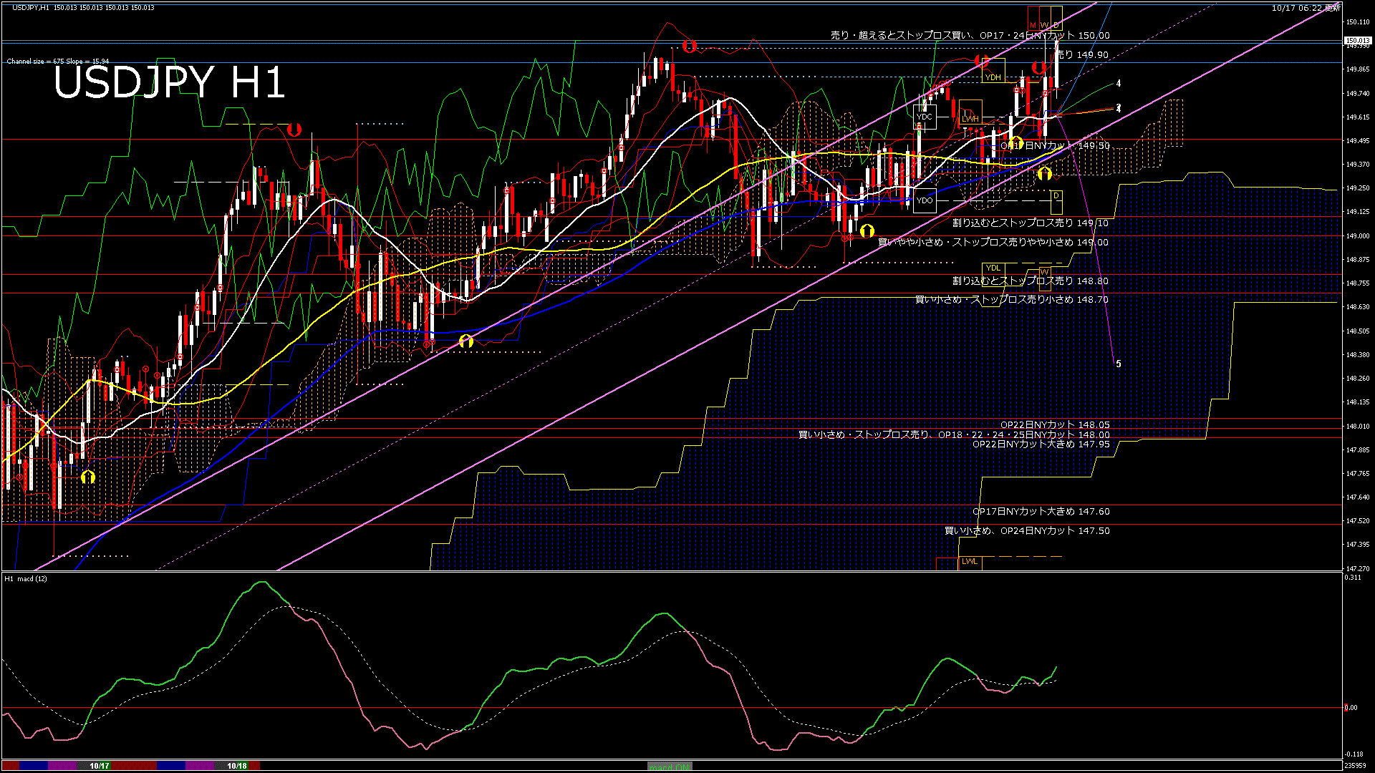
Task: Click the 150.013 current price tag
Action: (x=1357, y=41)
